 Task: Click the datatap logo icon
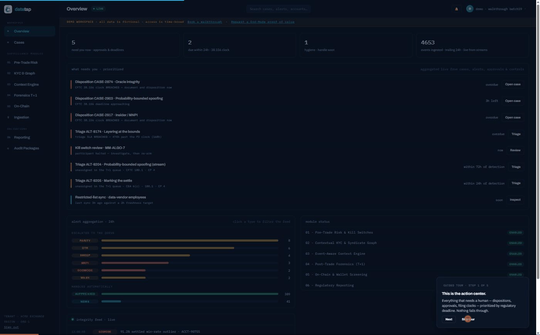point(8,9)
